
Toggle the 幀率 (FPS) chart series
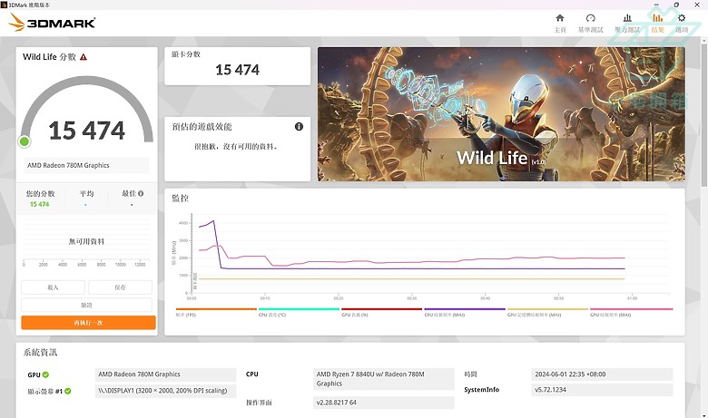click(216, 312)
